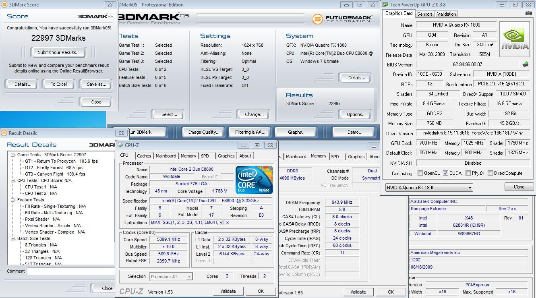Screen dimensions: 536x298
Task: Collapse the Batch Size Tests tree node
Action: 13,238
